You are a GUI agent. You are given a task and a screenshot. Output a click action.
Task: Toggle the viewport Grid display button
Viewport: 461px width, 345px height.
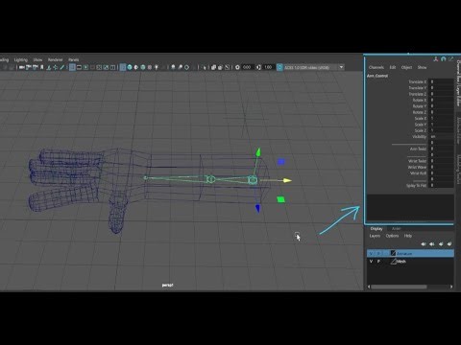click(x=72, y=67)
